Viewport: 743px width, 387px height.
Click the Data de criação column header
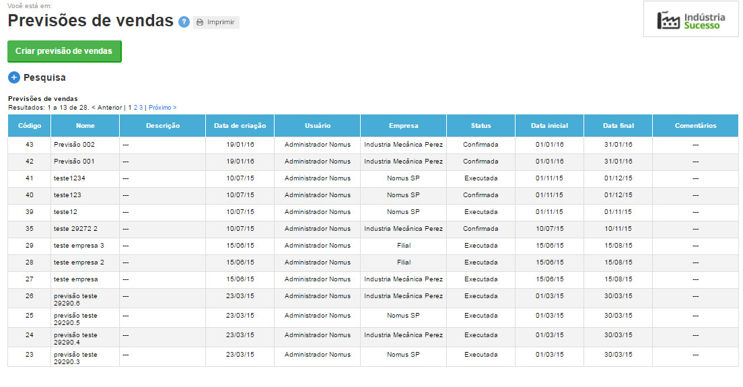click(240, 126)
